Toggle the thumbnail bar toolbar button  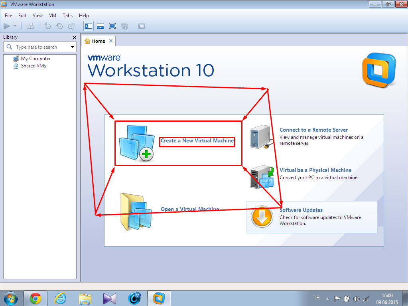click(x=101, y=26)
